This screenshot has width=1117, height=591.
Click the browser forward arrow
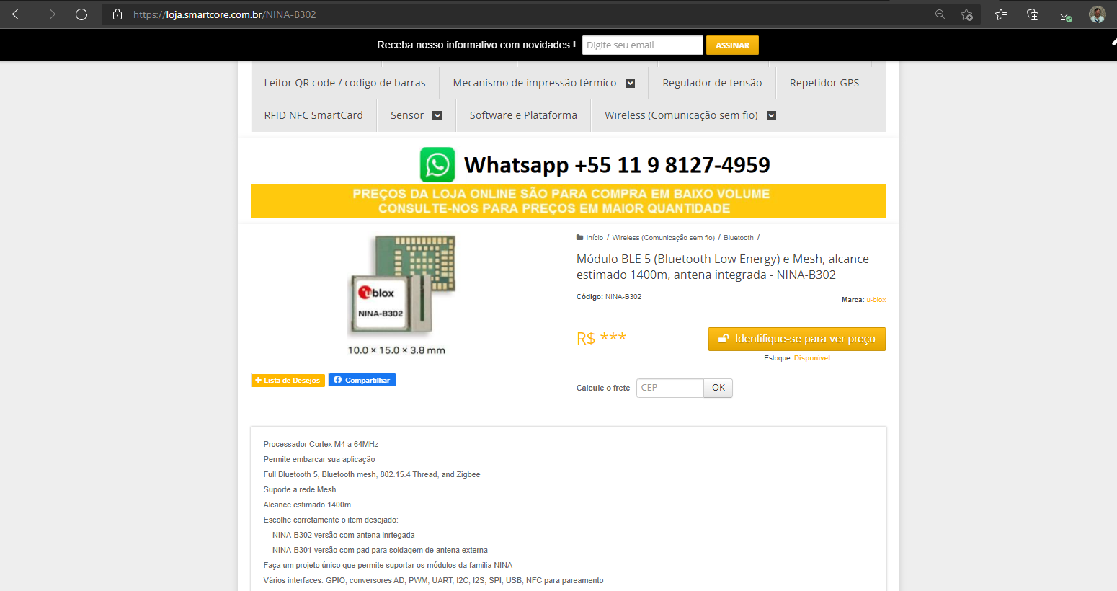50,14
